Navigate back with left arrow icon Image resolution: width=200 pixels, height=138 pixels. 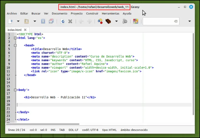(81, 21)
